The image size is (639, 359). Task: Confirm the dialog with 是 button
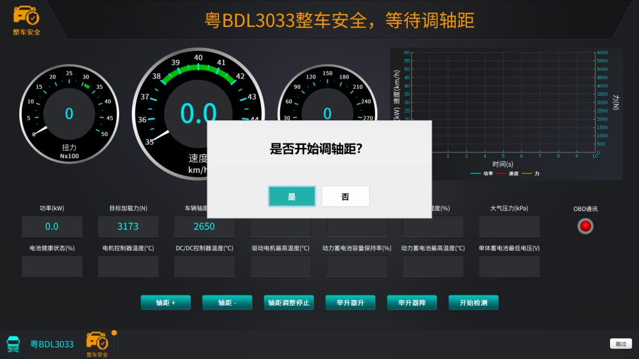tap(292, 197)
